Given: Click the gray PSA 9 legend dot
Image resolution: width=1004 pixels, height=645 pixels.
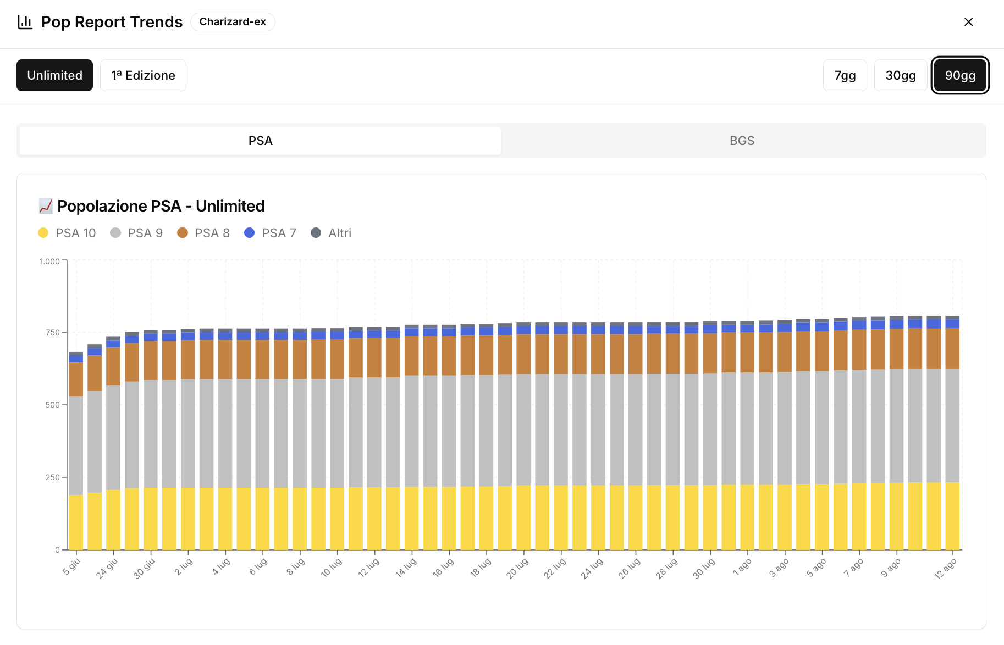Looking at the screenshot, I should [x=115, y=233].
